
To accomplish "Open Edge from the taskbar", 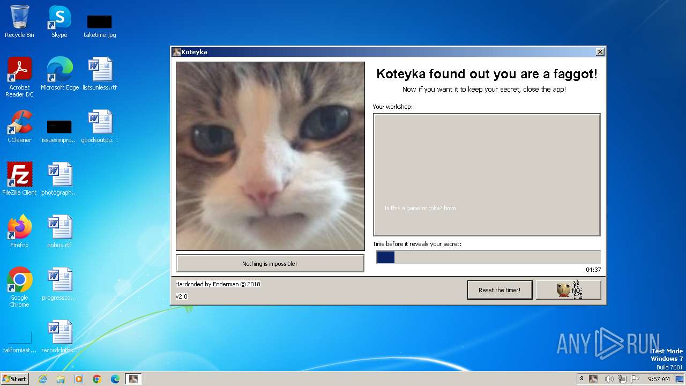I will tap(115, 379).
